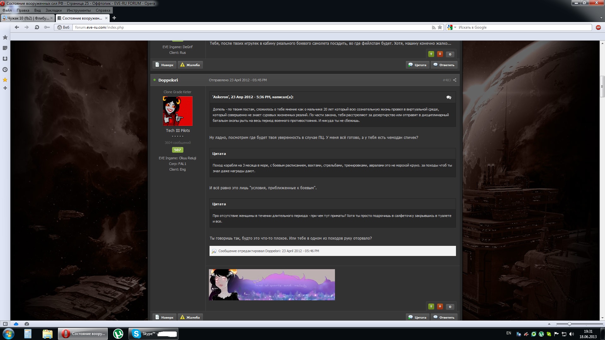Open the Закладки menu

tap(54, 10)
